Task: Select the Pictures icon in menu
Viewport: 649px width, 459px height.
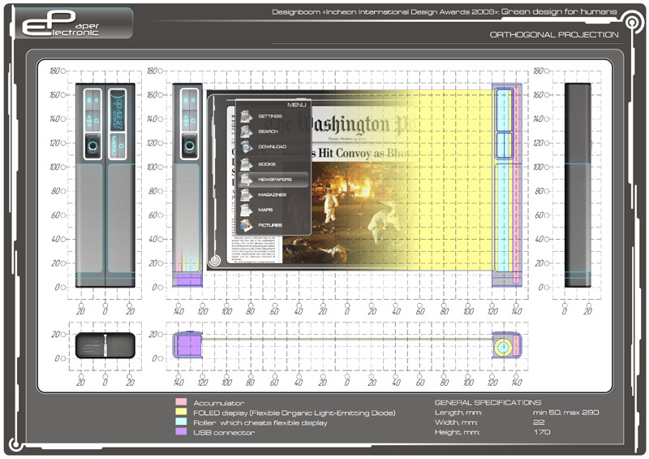Action: tap(247, 225)
